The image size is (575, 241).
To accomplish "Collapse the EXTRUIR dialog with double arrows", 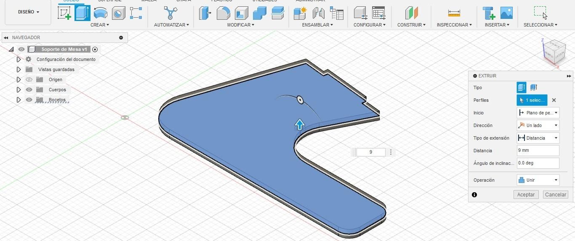I will click(x=569, y=76).
